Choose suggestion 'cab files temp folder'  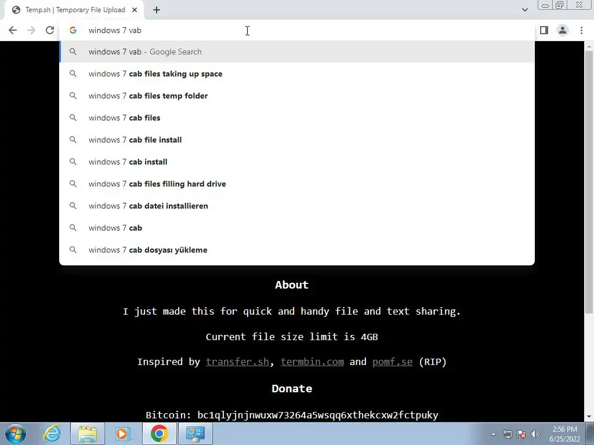click(297, 96)
